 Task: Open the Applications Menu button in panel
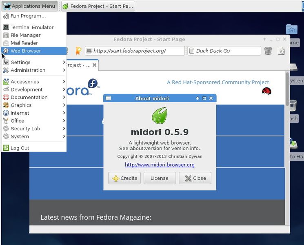pyautogui.click(x=30, y=6)
